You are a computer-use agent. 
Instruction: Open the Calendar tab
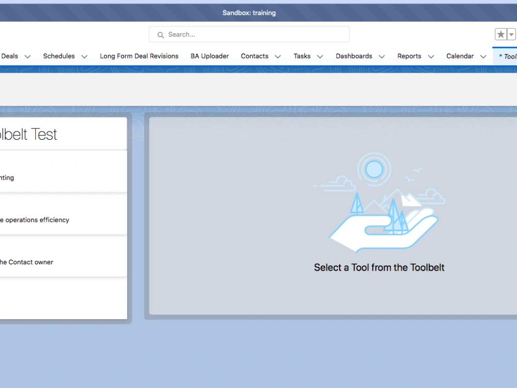click(x=460, y=56)
